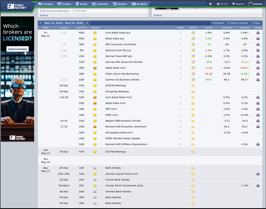Open graph for German GfK Consumer Climate
Screen dimensions: 266x209
coord(258,62)
